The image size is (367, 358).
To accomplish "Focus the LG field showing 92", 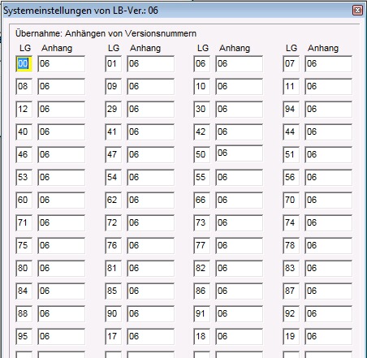I will (x=291, y=314).
